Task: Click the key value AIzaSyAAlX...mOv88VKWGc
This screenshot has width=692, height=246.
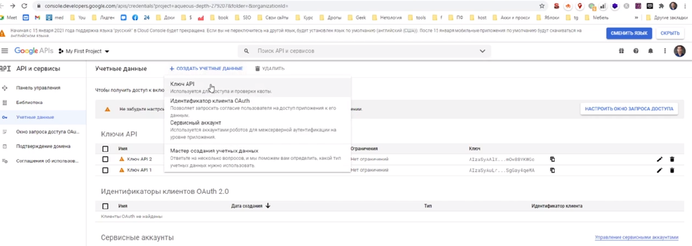Action: [502, 159]
